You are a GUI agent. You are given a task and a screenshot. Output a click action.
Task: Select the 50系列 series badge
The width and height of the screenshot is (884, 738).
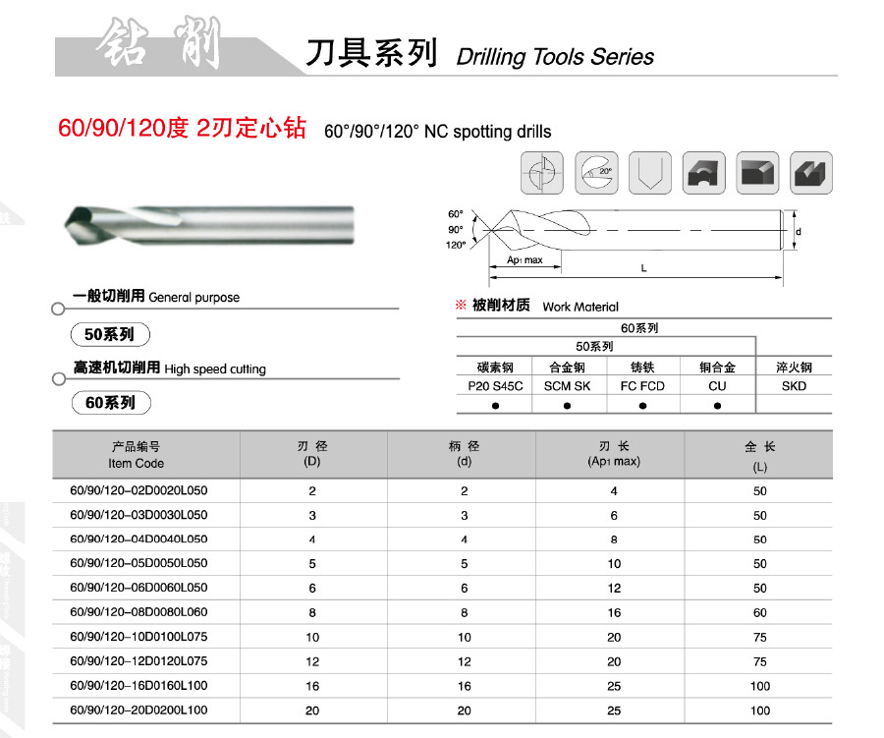coord(110,334)
